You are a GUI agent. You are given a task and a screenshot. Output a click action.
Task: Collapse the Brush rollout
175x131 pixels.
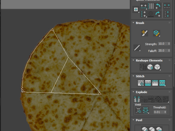(x=133, y=23)
